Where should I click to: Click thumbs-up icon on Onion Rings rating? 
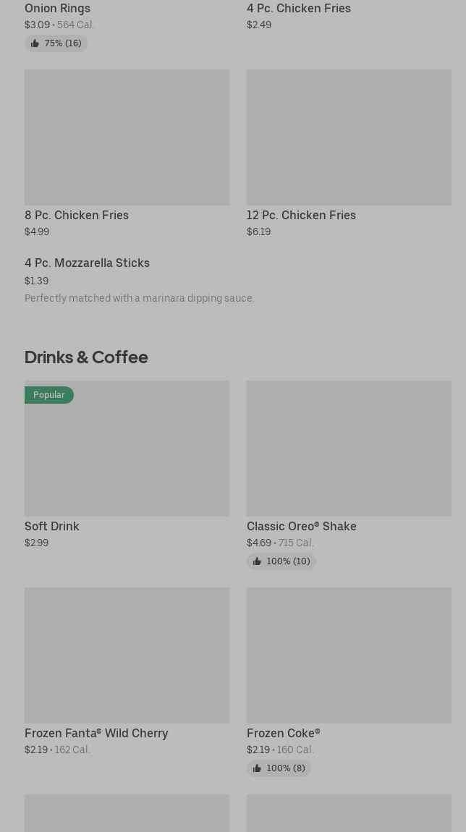tap(35, 43)
